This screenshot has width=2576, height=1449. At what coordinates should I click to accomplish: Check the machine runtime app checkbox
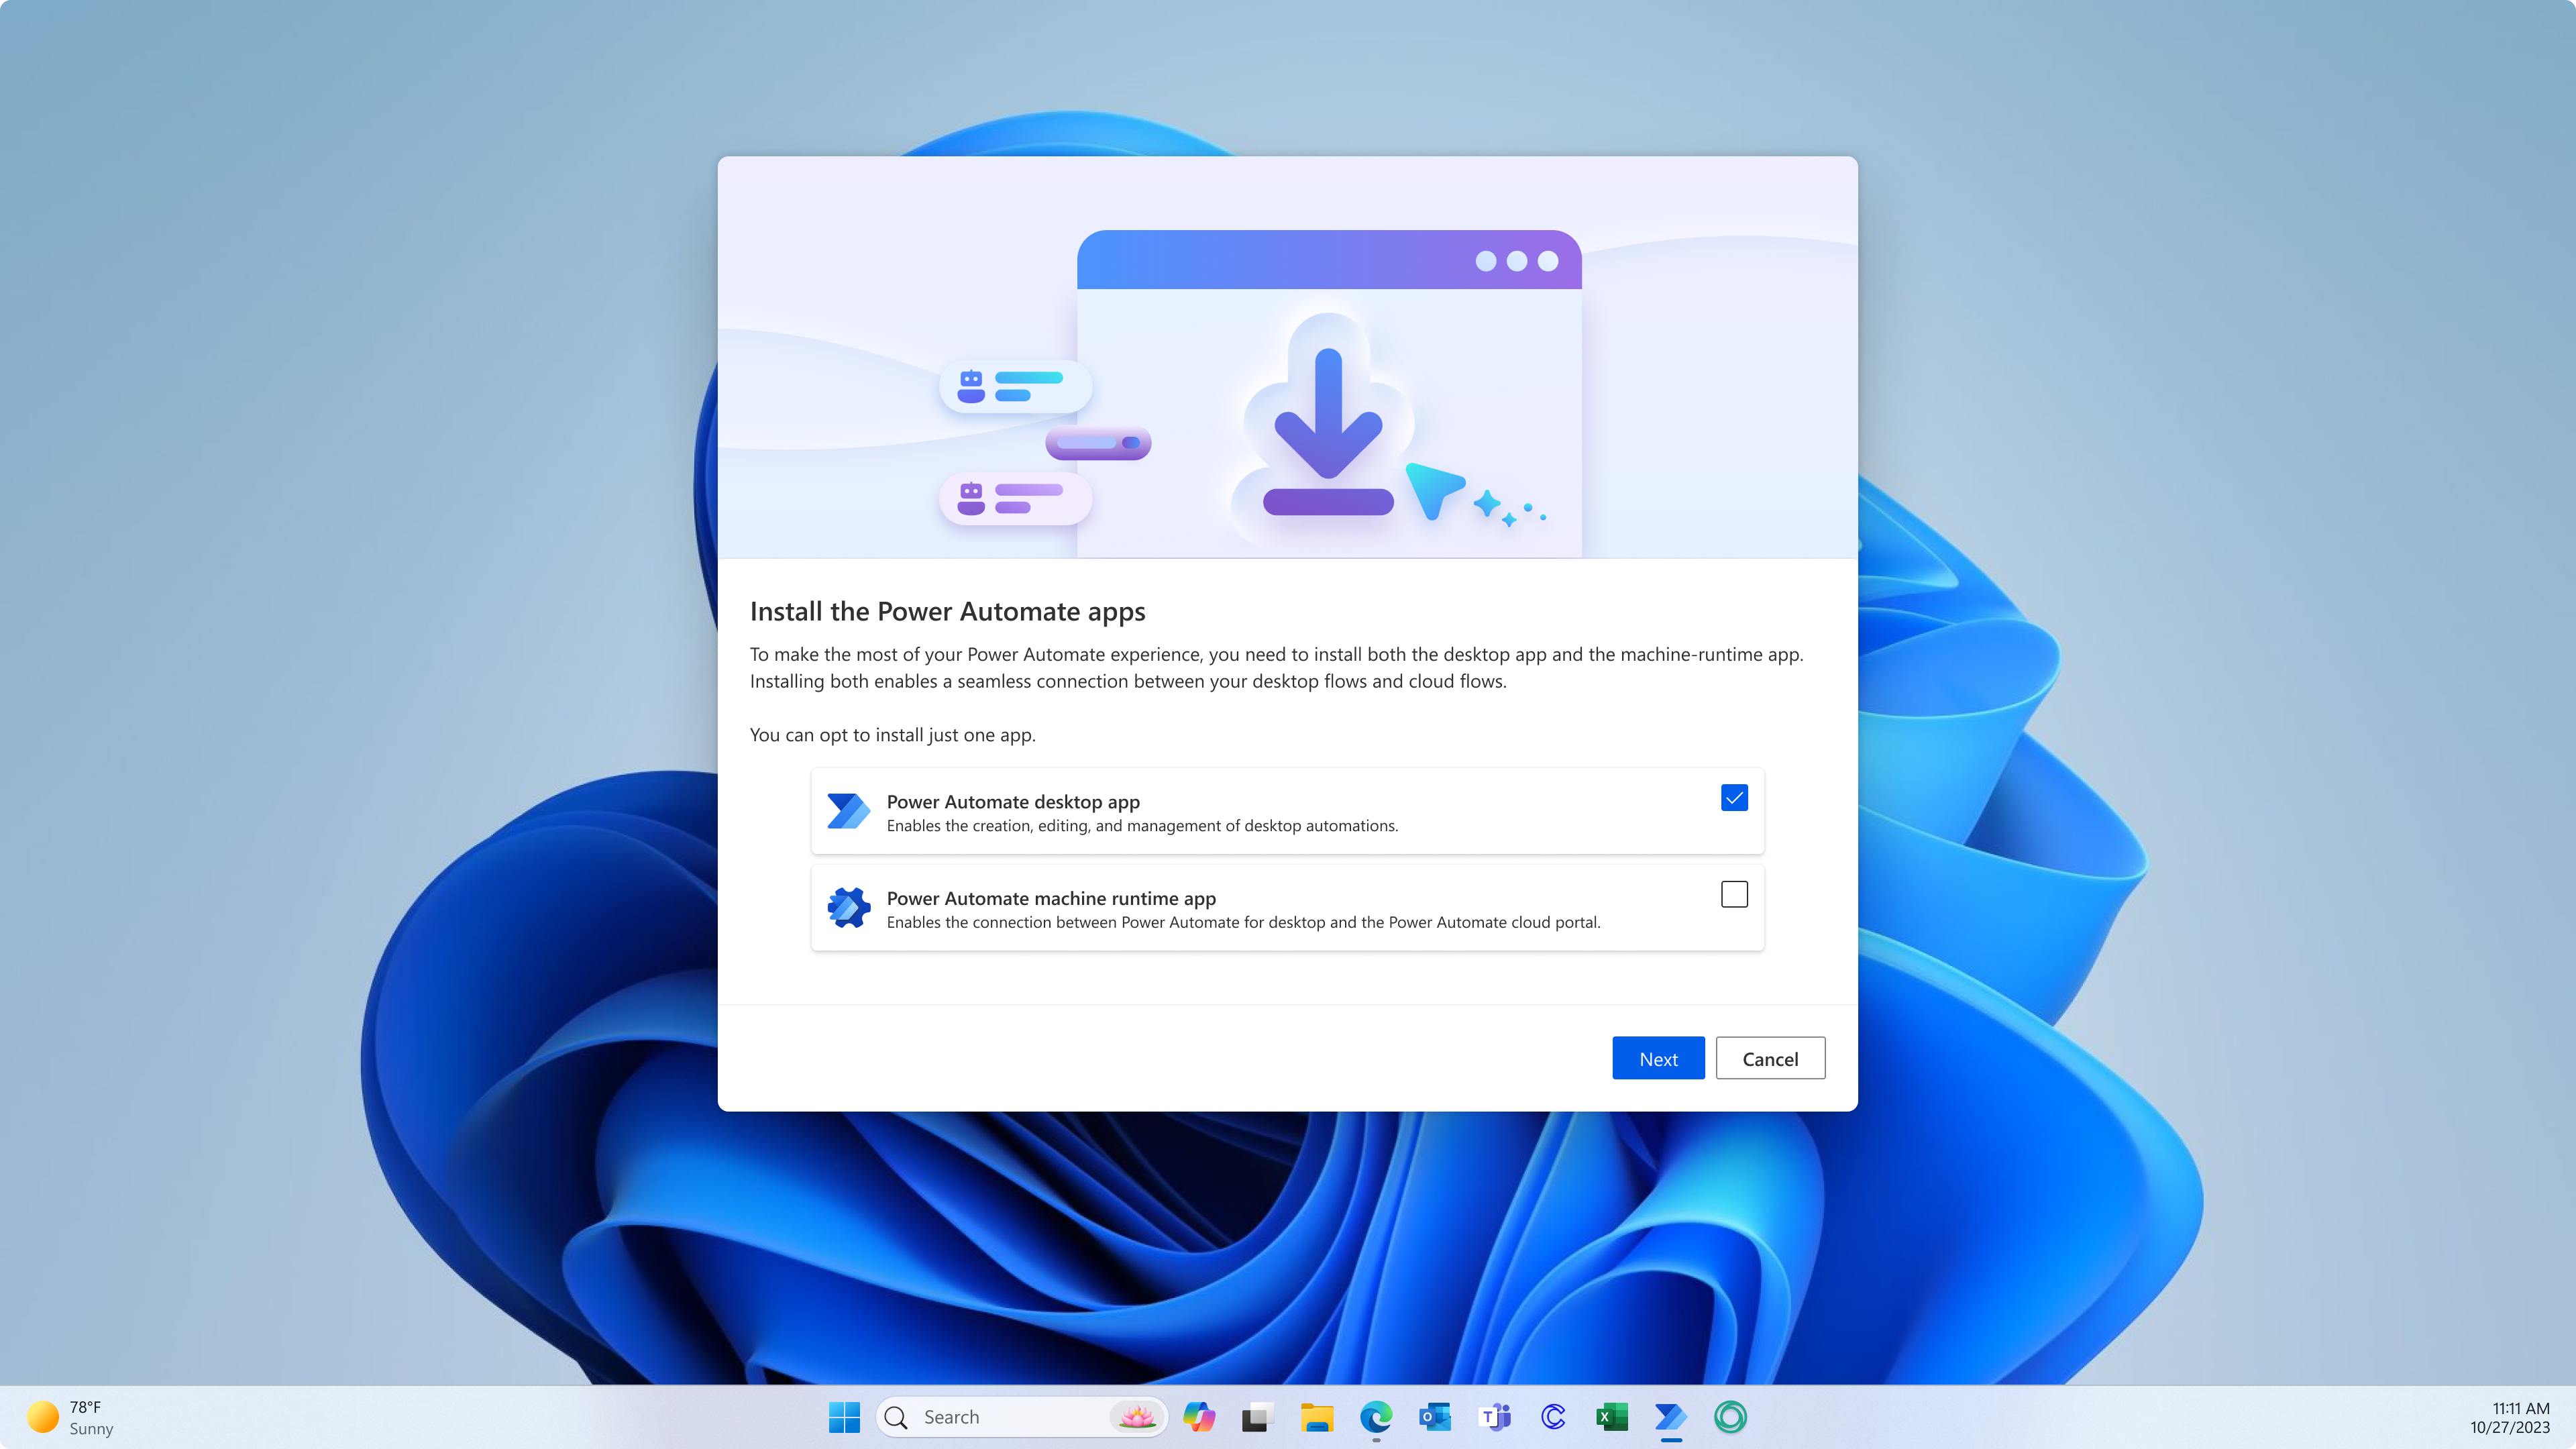click(1734, 894)
